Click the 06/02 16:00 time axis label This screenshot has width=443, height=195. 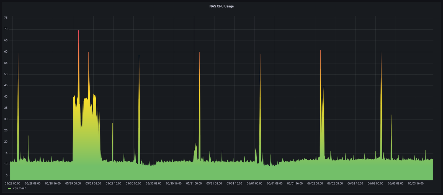[355, 183]
